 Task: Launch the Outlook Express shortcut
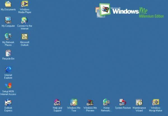[x=8, y=102]
